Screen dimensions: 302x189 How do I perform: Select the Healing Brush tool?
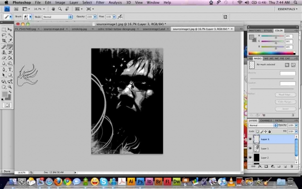pyautogui.click(x=4, y=47)
